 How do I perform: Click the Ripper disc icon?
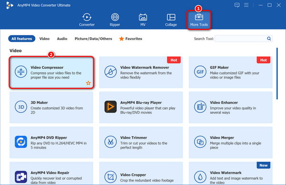pyautogui.click(x=115, y=17)
